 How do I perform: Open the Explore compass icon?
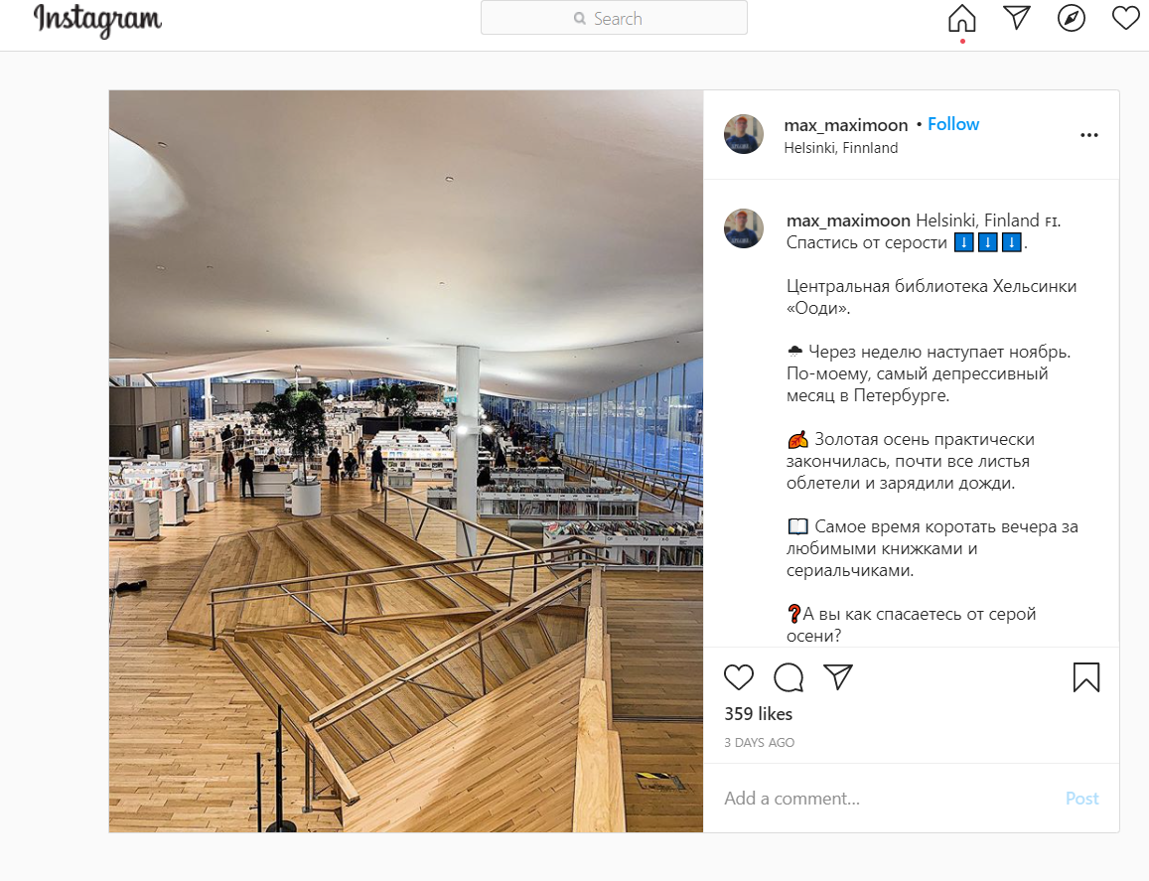tap(1071, 18)
